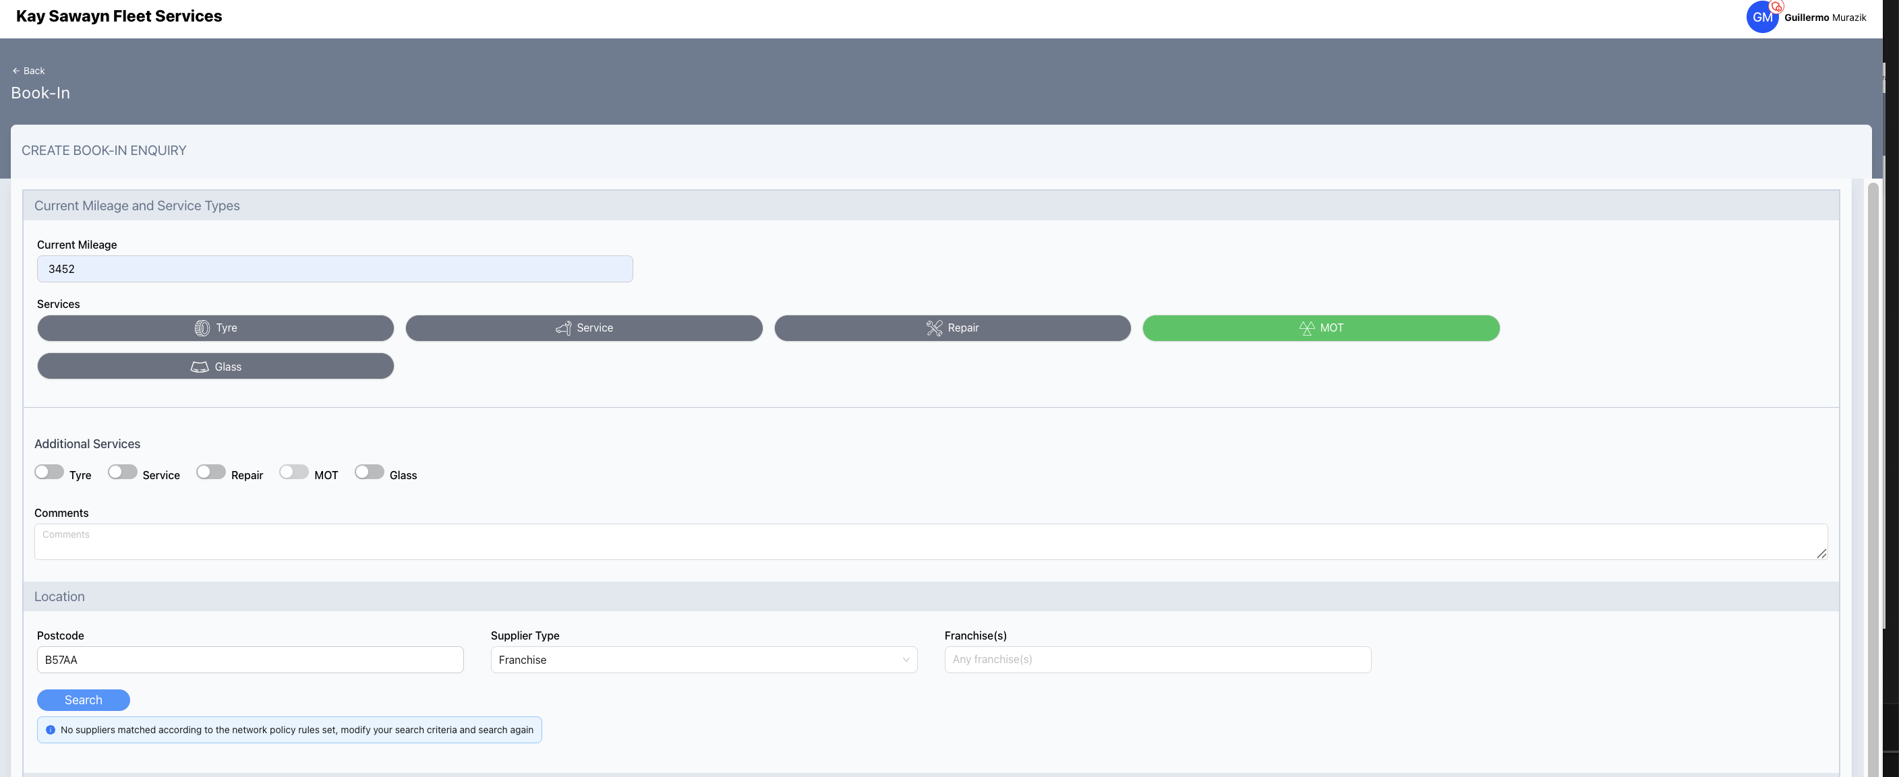Screen dimensions: 1899x777
Task: Toggle the MOT additional service switch
Action: coord(294,471)
